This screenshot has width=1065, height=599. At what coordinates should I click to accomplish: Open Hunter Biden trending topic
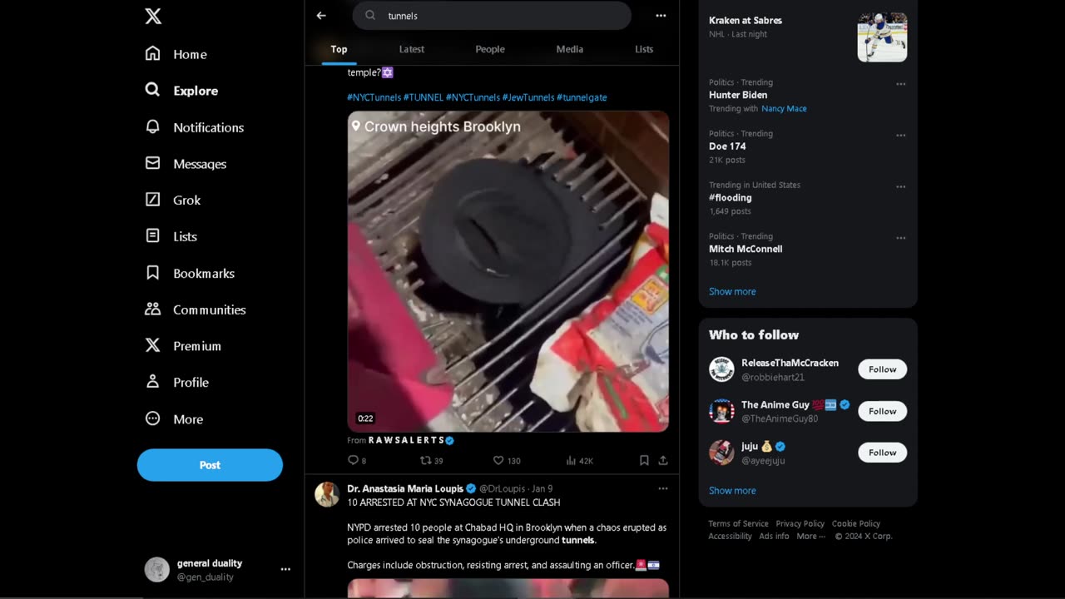point(738,95)
